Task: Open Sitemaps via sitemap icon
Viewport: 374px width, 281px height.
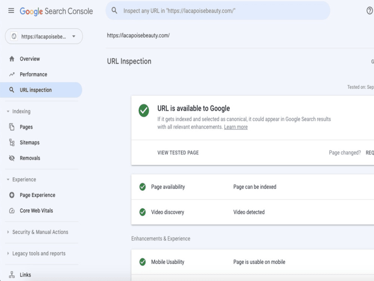Action: (12, 142)
